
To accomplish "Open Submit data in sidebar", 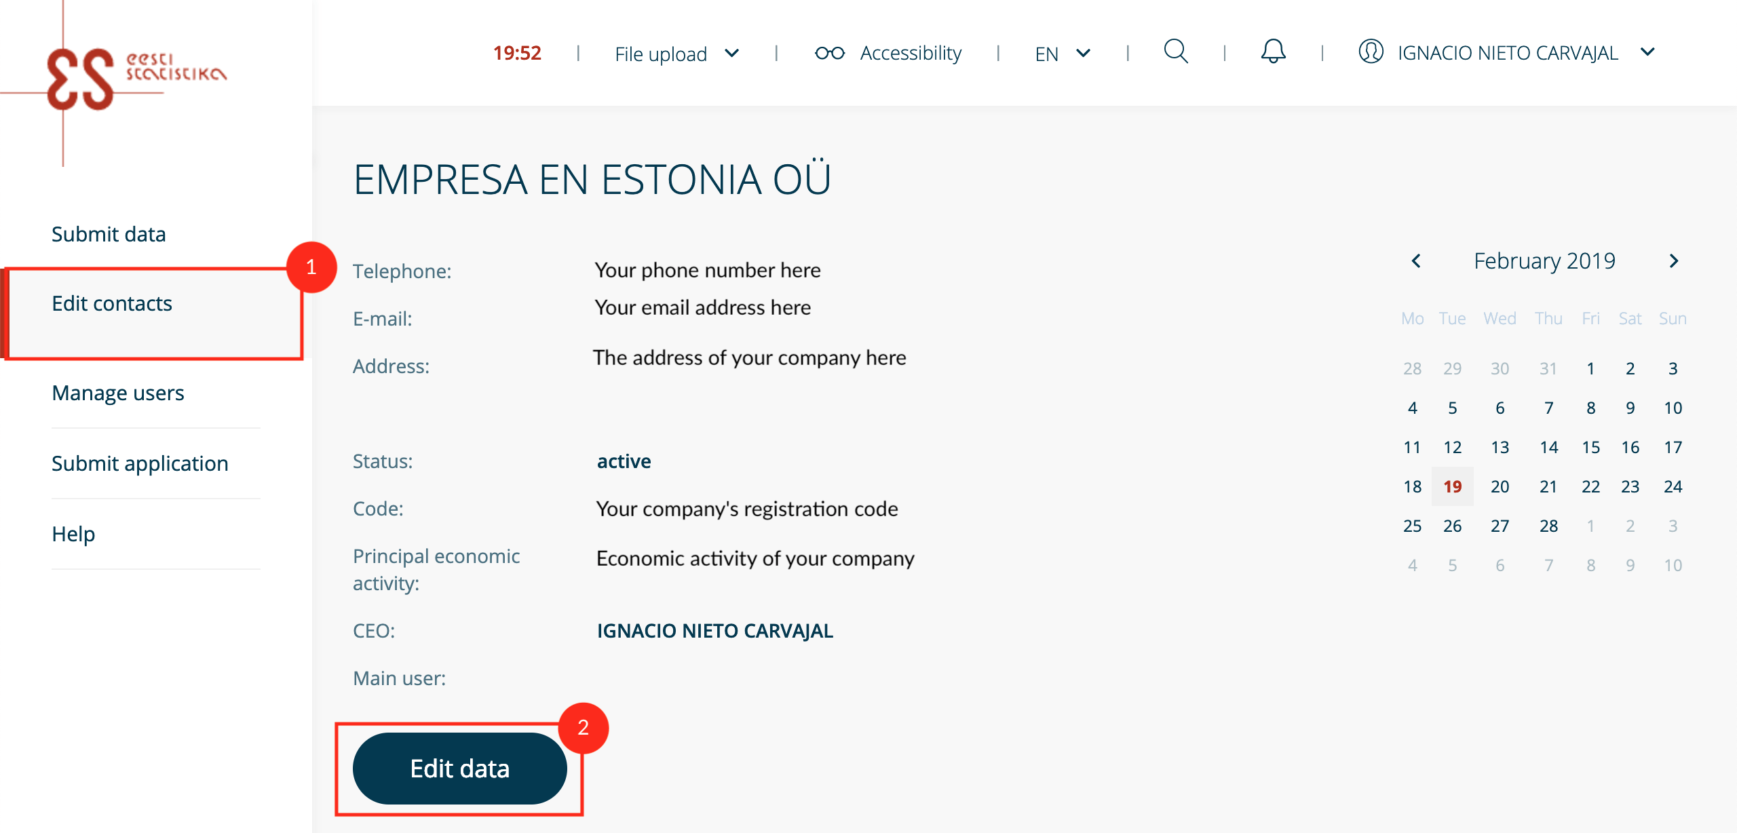I will coord(109,234).
